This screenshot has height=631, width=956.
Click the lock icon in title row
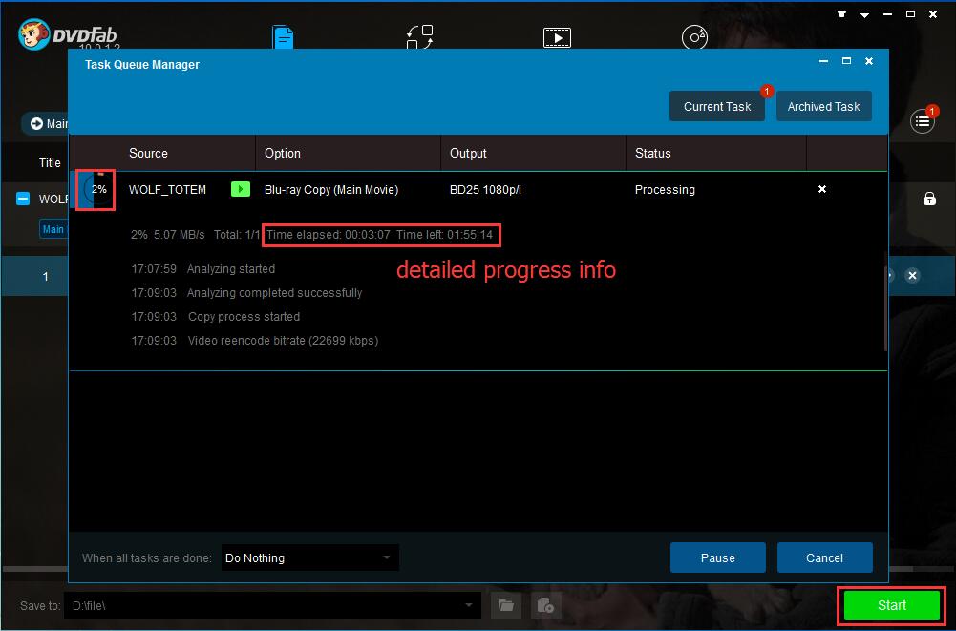(x=929, y=199)
